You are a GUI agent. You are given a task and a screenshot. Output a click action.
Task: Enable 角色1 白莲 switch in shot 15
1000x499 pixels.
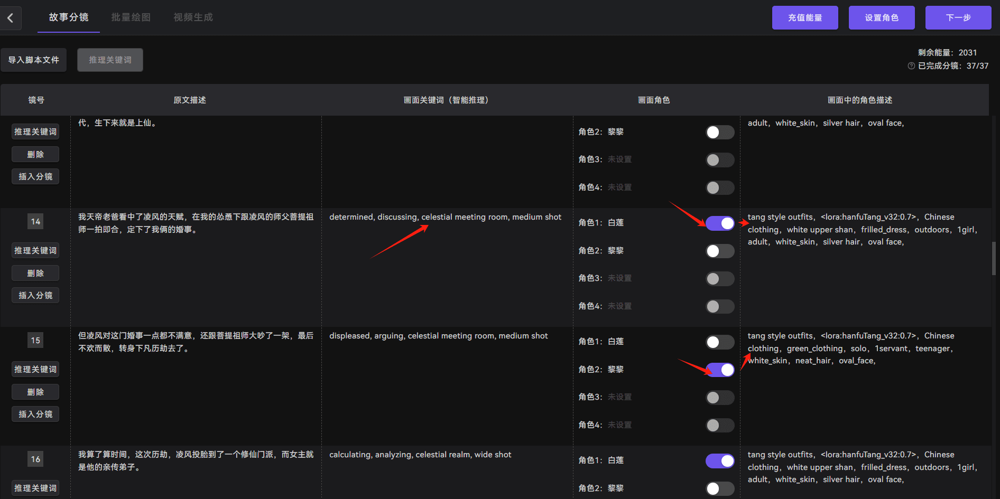pos(720,342)
